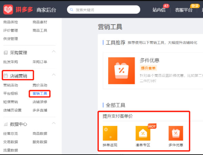Focus the 搜索关键词 search field
Image resolution: width=203 pixels, height=155 pixels.
tap(104, 9)
